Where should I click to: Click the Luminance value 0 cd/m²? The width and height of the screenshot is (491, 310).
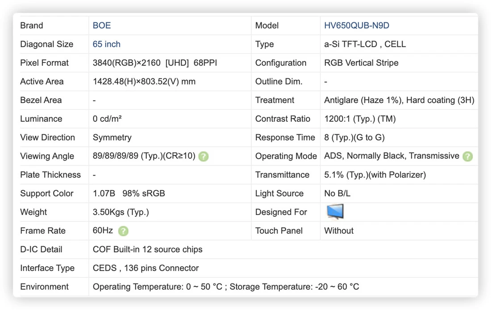[107, 119]
